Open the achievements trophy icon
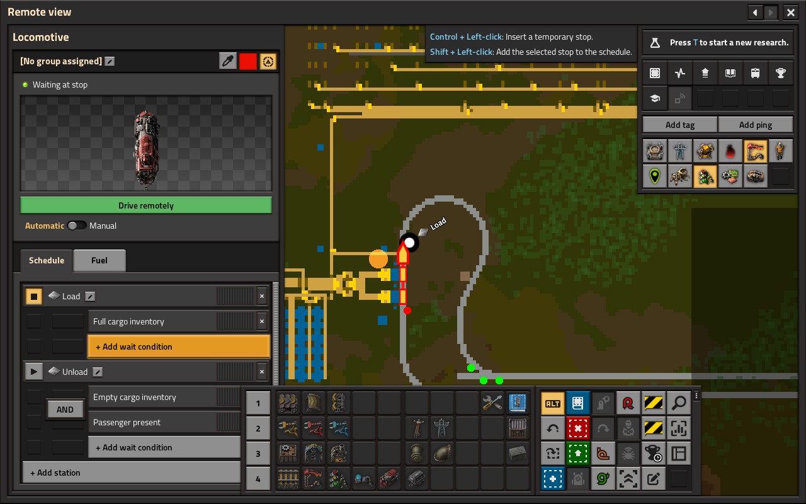 [781, 74]
